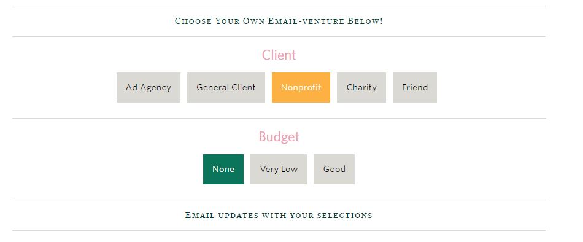
Task: Pick the Charity client option
Action: point(361,87)
